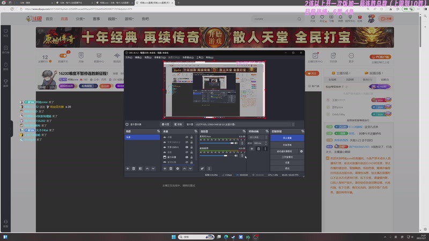The height and width of the screenshot is (241, 429).
Task: Remove selected source with trash icon
Action: click(171, 169)
